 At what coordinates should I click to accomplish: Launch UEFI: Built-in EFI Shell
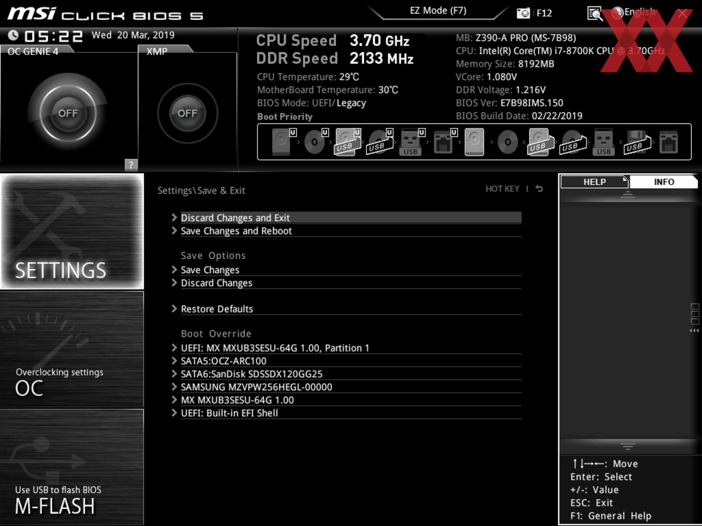tap(346, 413)
